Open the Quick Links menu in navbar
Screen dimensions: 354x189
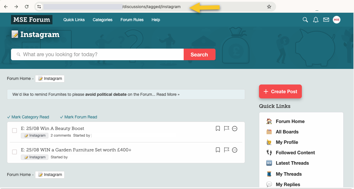point(74,20)
